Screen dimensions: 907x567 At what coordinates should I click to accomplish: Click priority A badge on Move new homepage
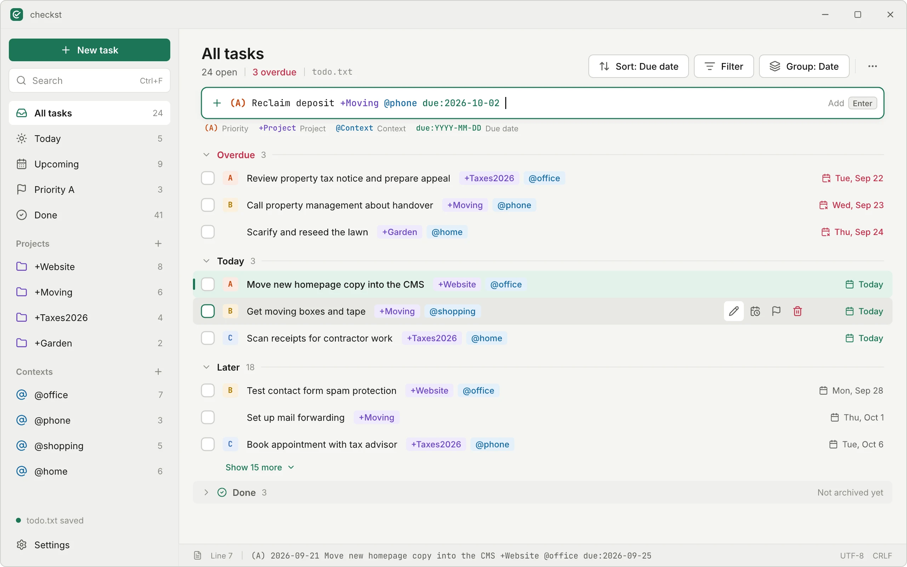(x=230, y=284)
